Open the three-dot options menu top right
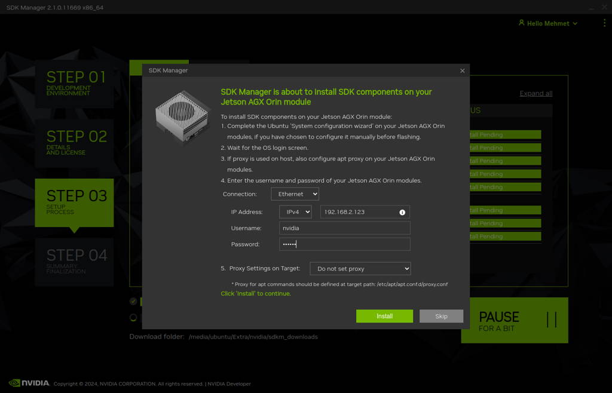 (x=604, y=23)
